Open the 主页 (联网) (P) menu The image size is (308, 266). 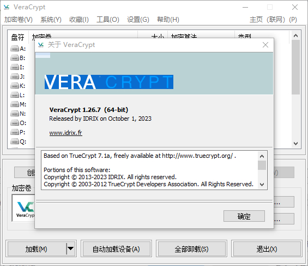(x=273, y=20)
